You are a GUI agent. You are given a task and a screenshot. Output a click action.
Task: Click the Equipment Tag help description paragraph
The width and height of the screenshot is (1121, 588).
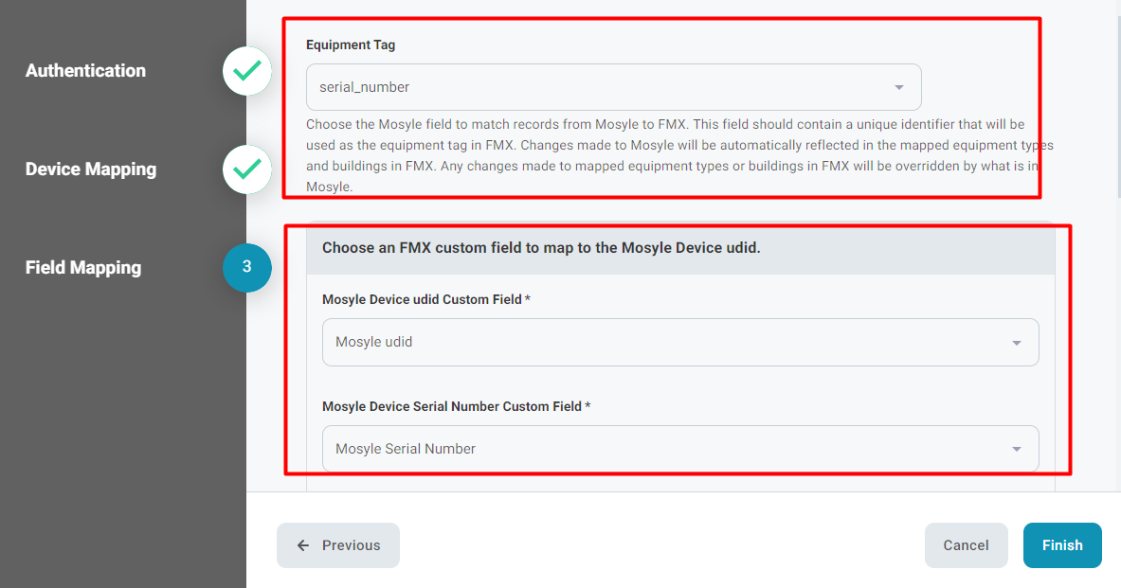pyautogui.click(x=679, y=155)
